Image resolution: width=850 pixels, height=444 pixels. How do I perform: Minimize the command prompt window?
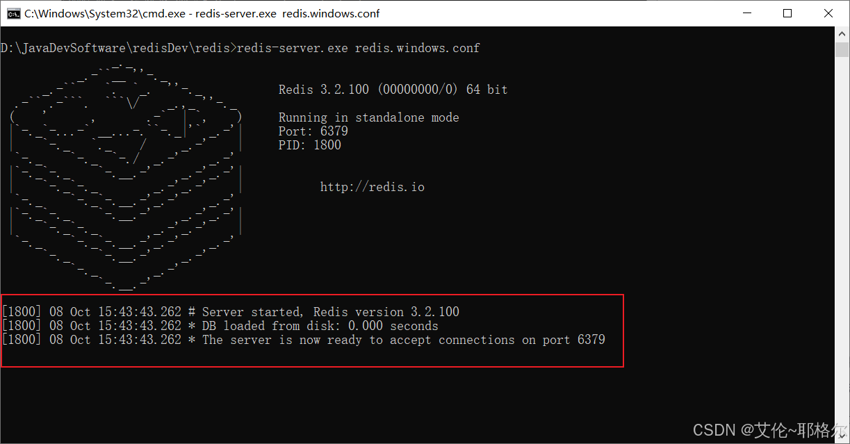tap(747, 13)
